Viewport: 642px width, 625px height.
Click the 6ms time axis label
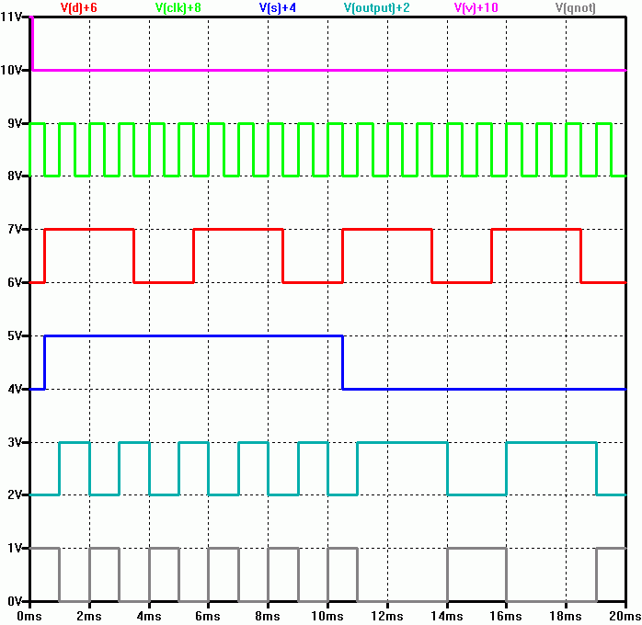pyautogui.click(x=208, y=616)
